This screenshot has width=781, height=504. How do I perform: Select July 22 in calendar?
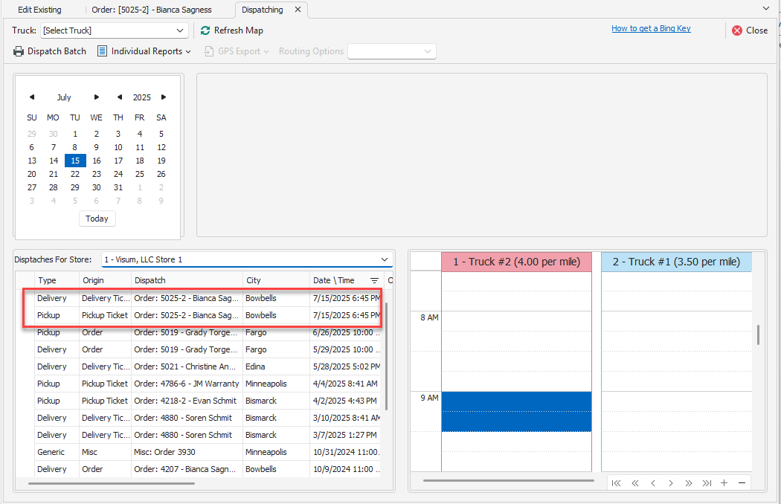coord(75,174)
